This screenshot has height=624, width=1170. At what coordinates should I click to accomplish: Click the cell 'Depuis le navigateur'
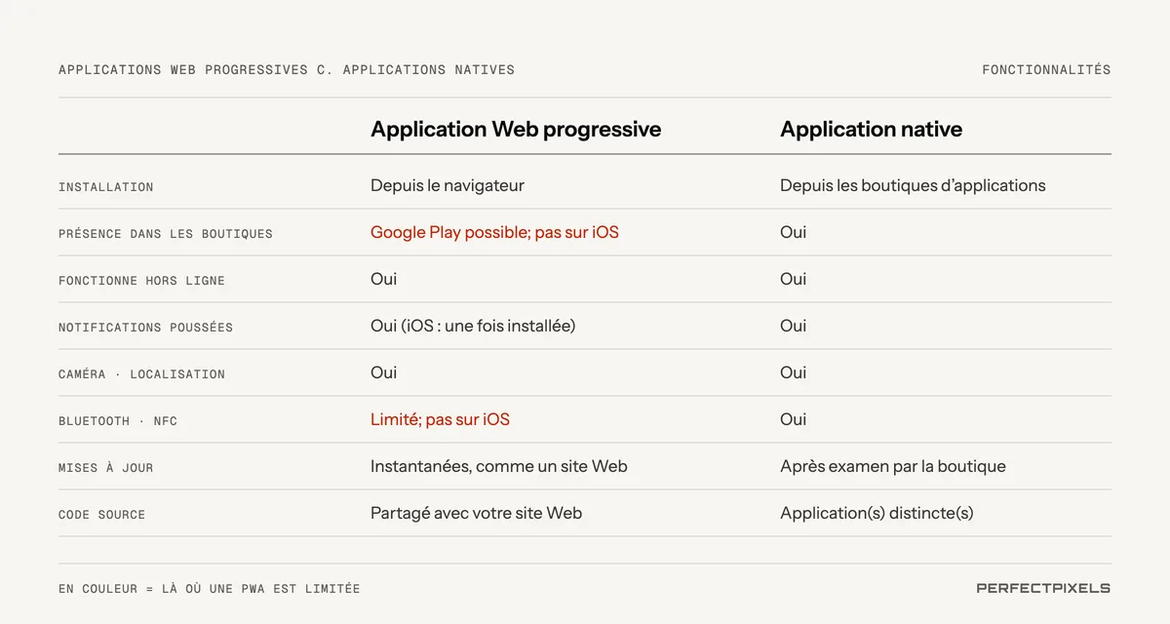[448, 185]
